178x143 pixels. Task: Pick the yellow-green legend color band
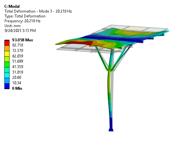click(x=7, y=59)
